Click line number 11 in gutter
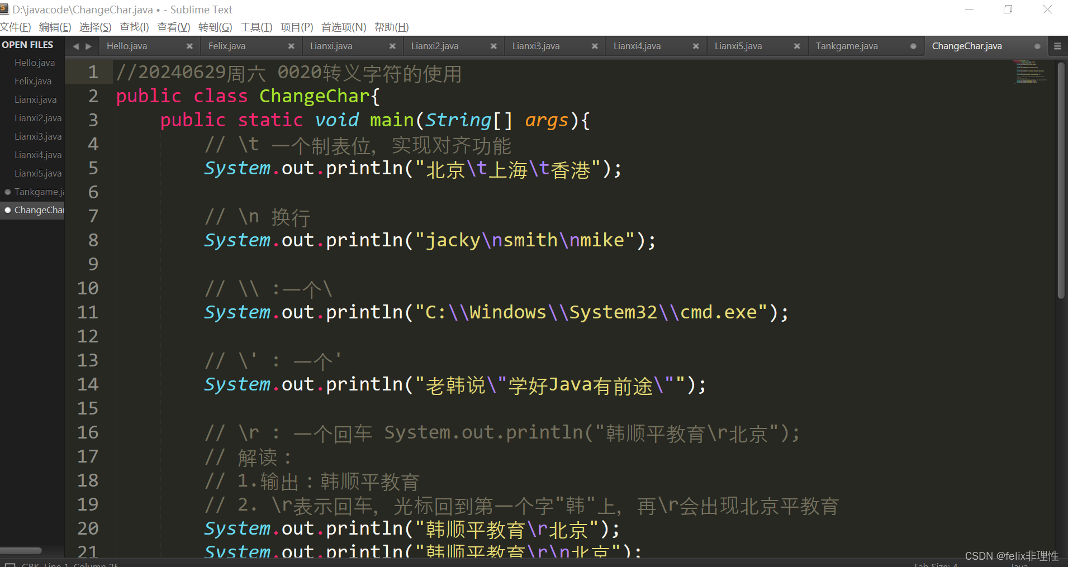Image resolution: width=1068 pixels, height=567 pixels. (x=88, y=312)
